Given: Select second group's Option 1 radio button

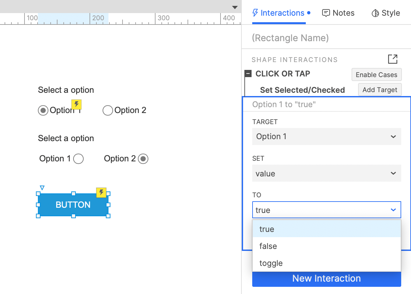Looking at the screenshot, I should pos(78,159).
